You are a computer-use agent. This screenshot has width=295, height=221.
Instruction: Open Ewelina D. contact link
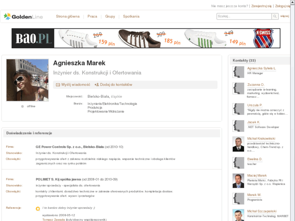[x=254, y=159]
